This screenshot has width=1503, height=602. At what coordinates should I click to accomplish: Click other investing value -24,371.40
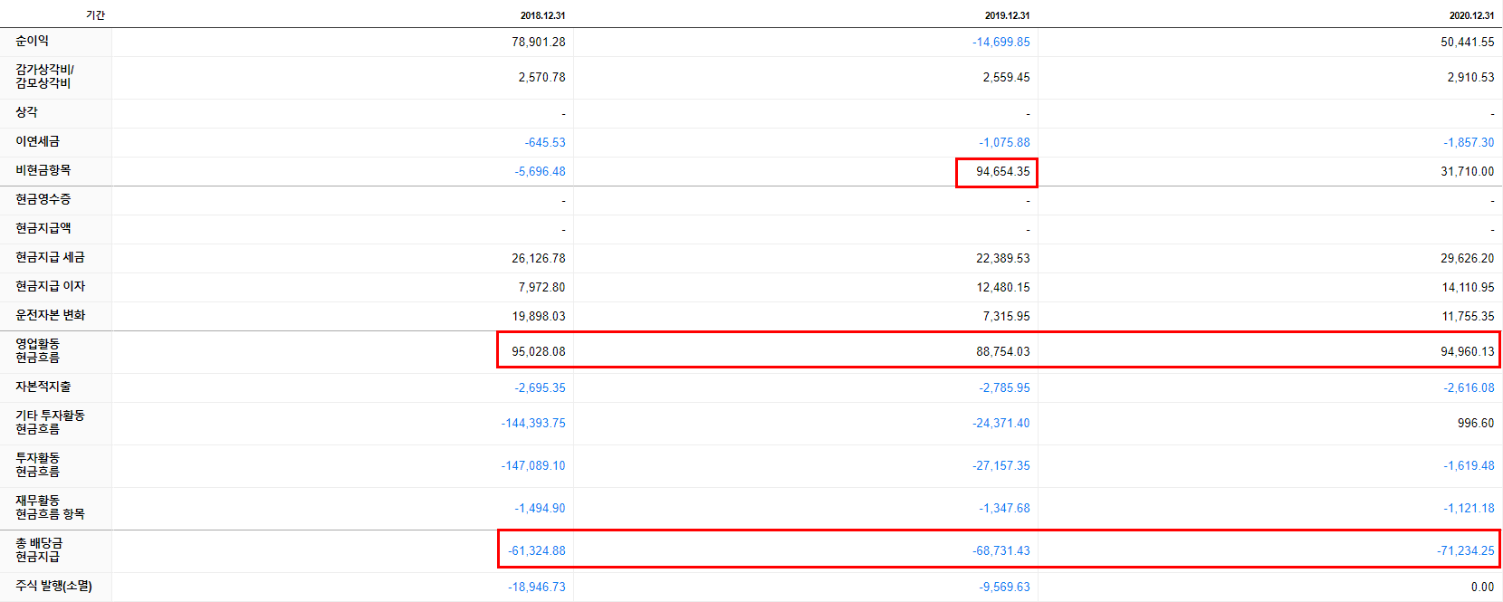[x=1000, y=423]
